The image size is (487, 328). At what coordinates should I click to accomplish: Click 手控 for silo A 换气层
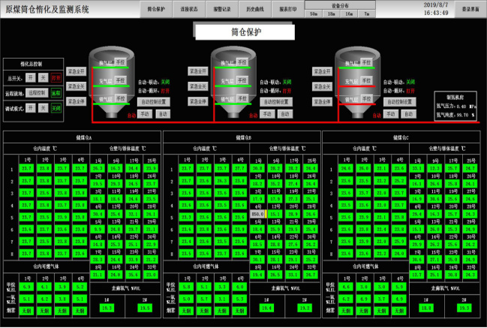pos(119,64)
